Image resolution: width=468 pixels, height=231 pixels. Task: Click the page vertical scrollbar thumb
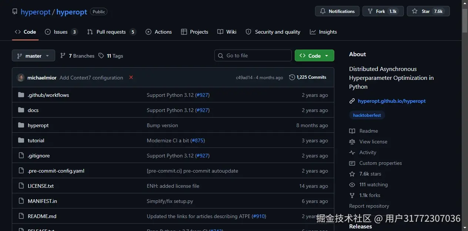pyautogui.click(x=465, y=20)
